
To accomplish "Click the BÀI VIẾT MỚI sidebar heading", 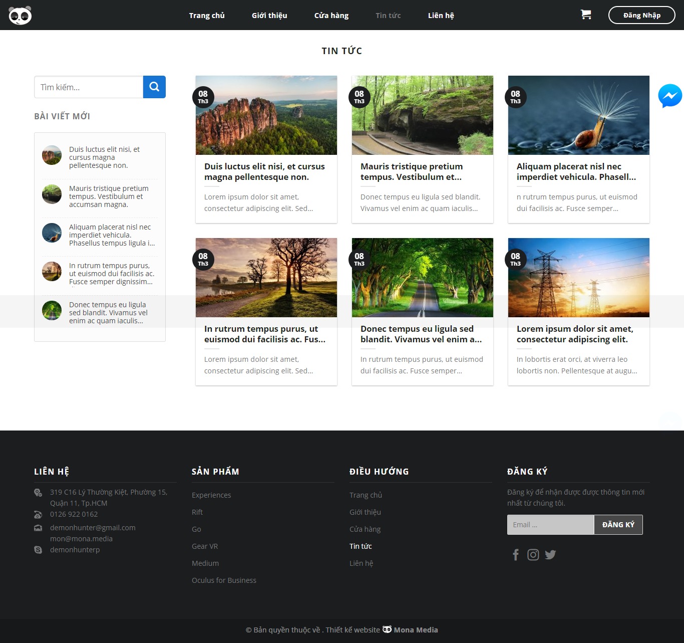I will point(62,116).
